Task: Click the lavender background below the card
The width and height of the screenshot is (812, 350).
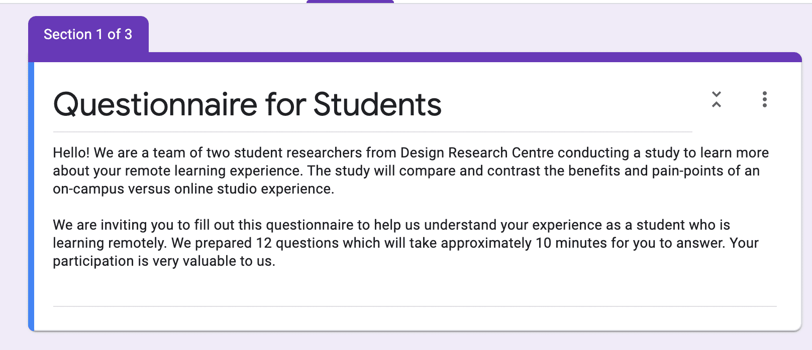Action: (x=402, y=341)
